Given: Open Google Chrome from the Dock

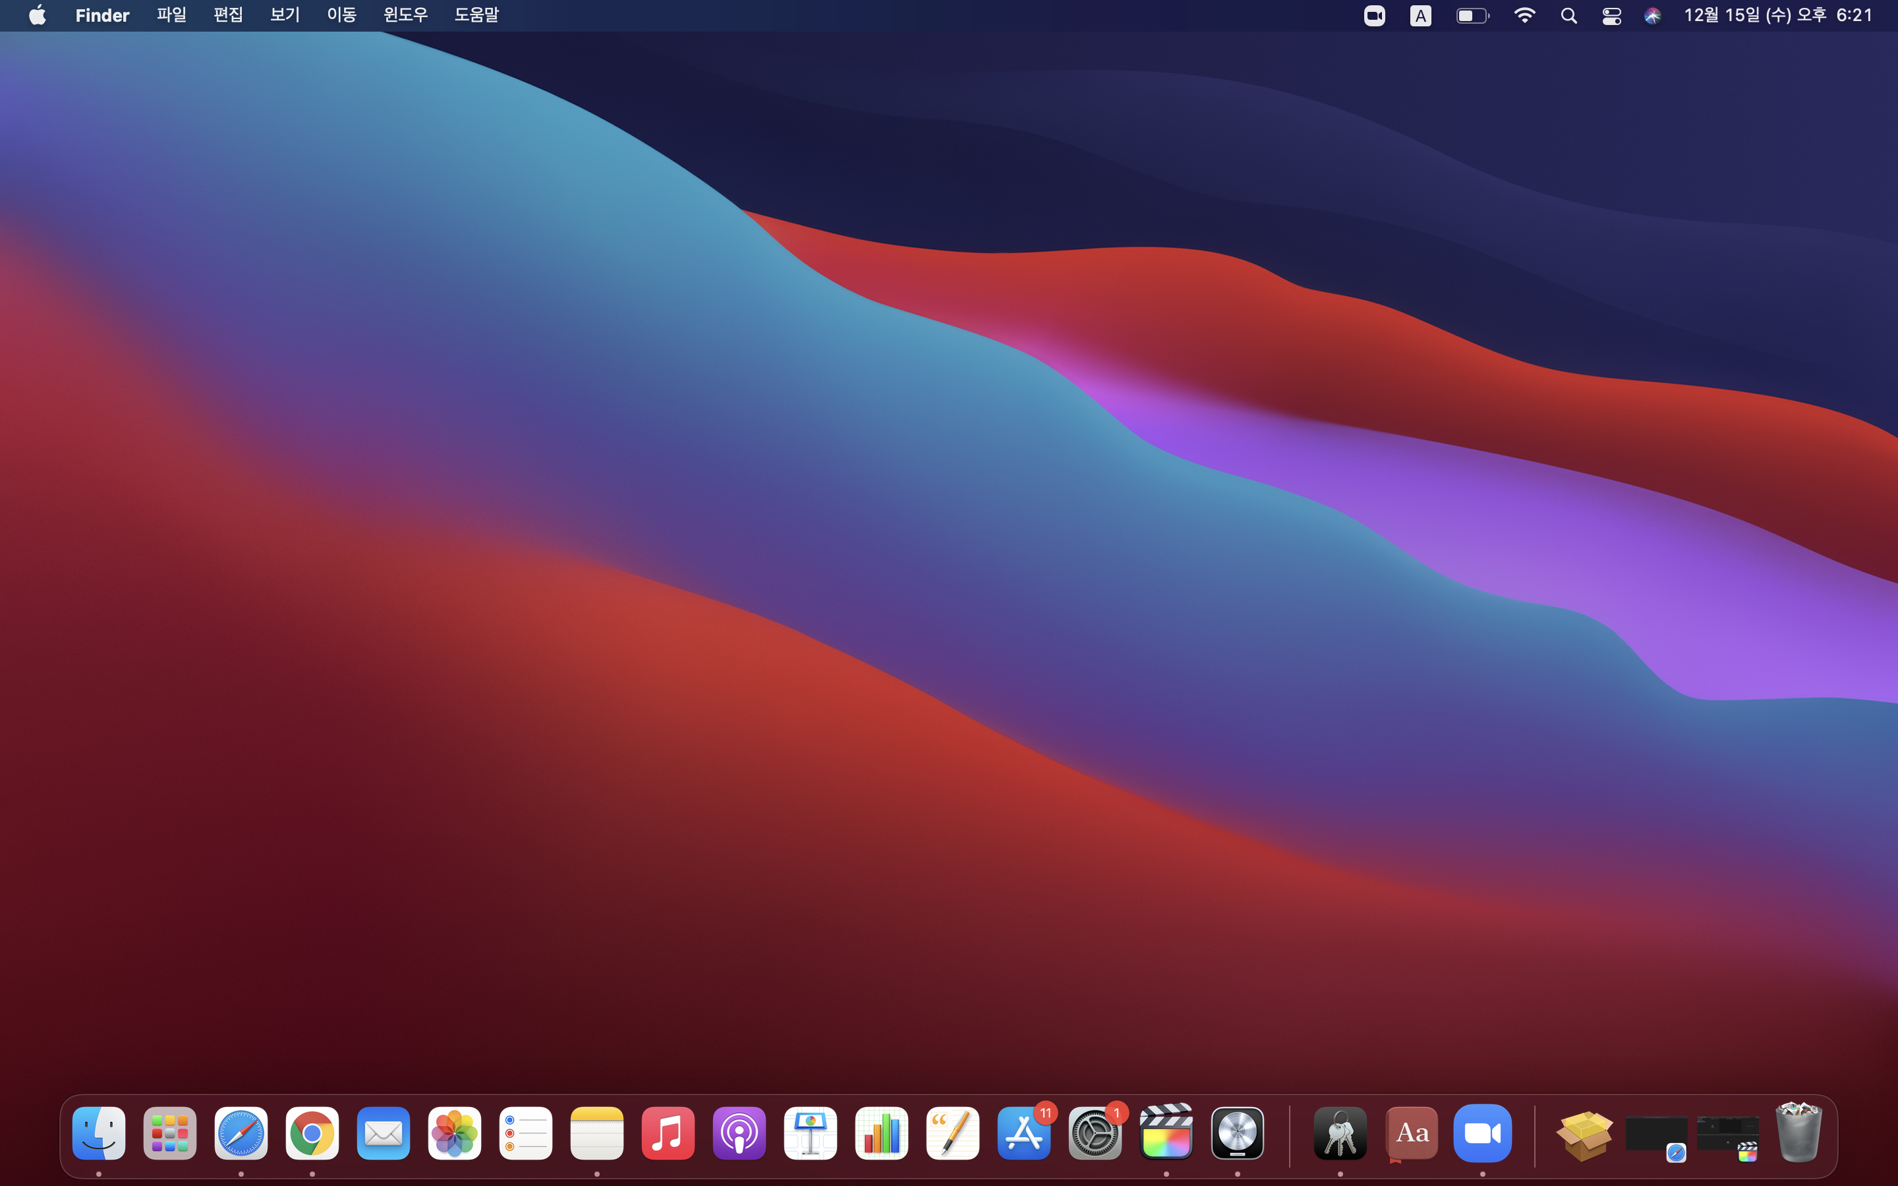Looking at the screenshot, I should [312, 1133].
